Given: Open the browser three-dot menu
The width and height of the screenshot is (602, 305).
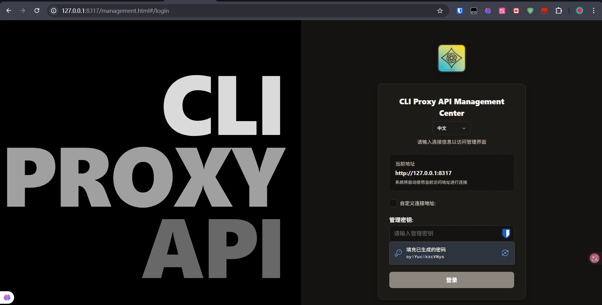Looking at the screenshot, I should click(594, 11).
